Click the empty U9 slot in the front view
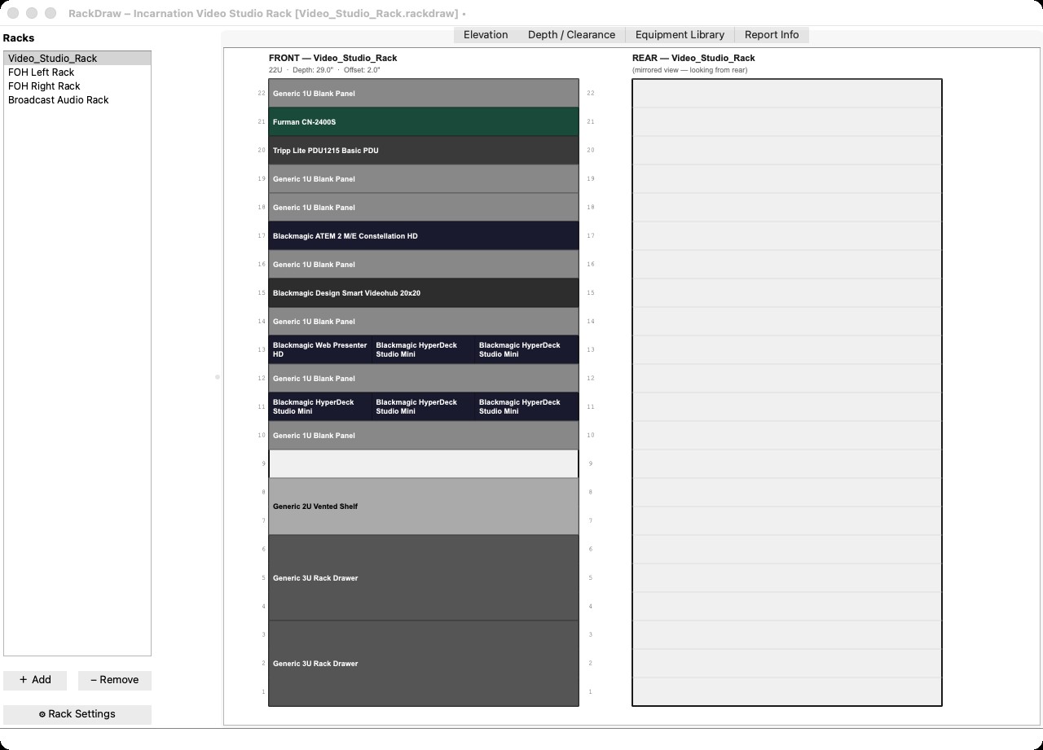 pos(424,464)
